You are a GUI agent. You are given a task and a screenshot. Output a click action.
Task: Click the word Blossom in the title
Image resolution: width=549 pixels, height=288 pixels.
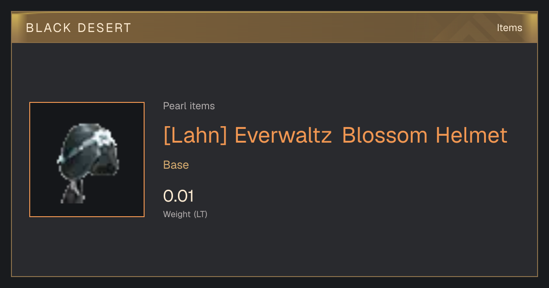[x=385, y=136]
